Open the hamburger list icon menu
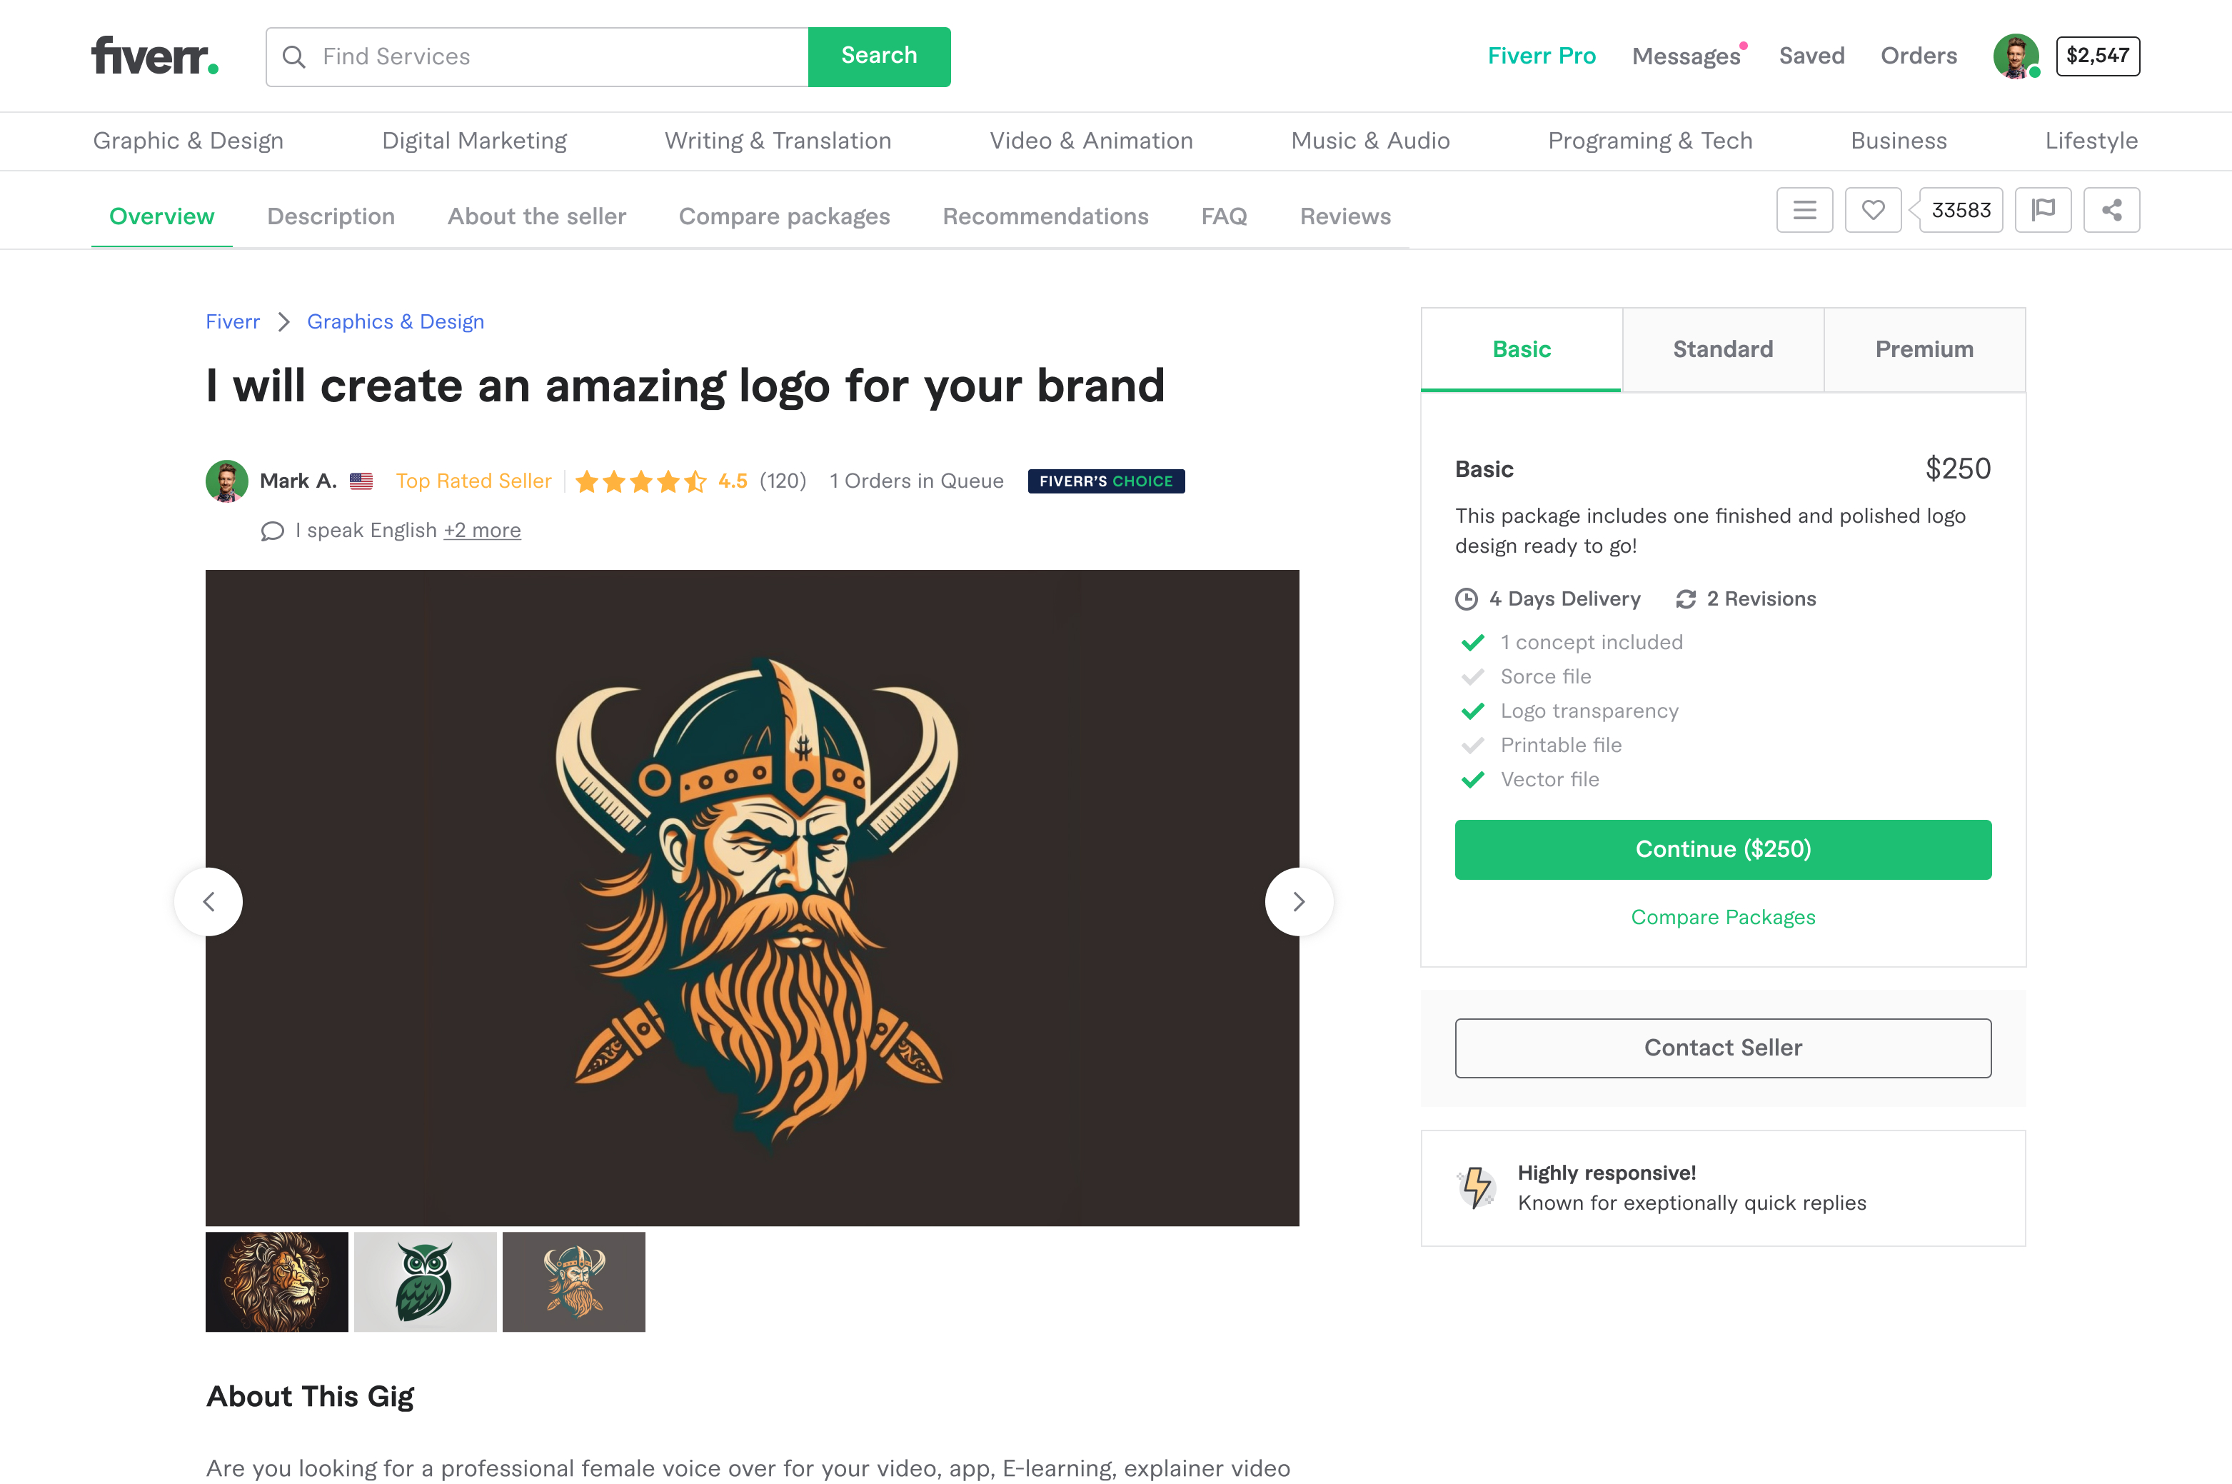This screenshot has height=1484, width=2232. (x=1804, y=210)
